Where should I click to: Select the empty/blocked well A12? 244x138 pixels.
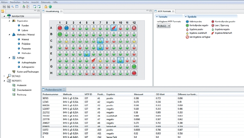tap(134, 28)
